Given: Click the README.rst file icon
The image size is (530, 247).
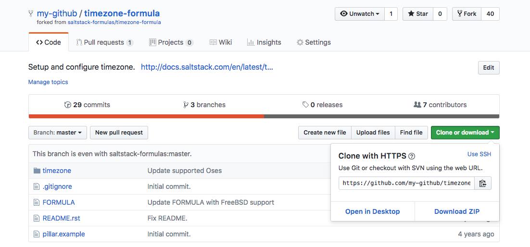Looking at the screenshot, I should pos(37,218).
